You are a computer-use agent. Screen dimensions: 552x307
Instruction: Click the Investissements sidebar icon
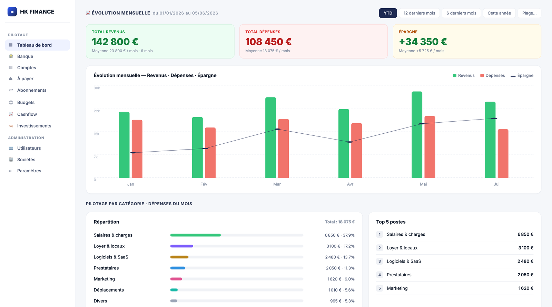point(11,126)
